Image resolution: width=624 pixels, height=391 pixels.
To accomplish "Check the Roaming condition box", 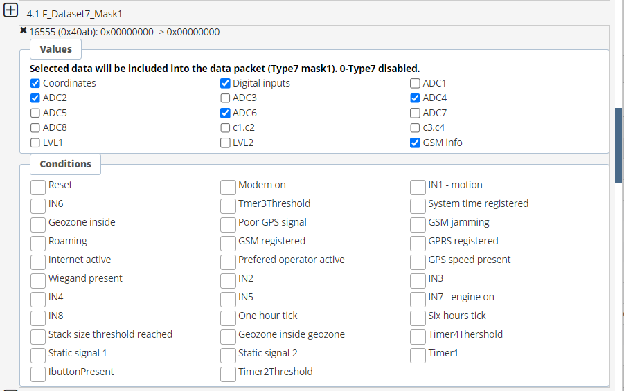I will pyautogui.click(x=38, y=243).
